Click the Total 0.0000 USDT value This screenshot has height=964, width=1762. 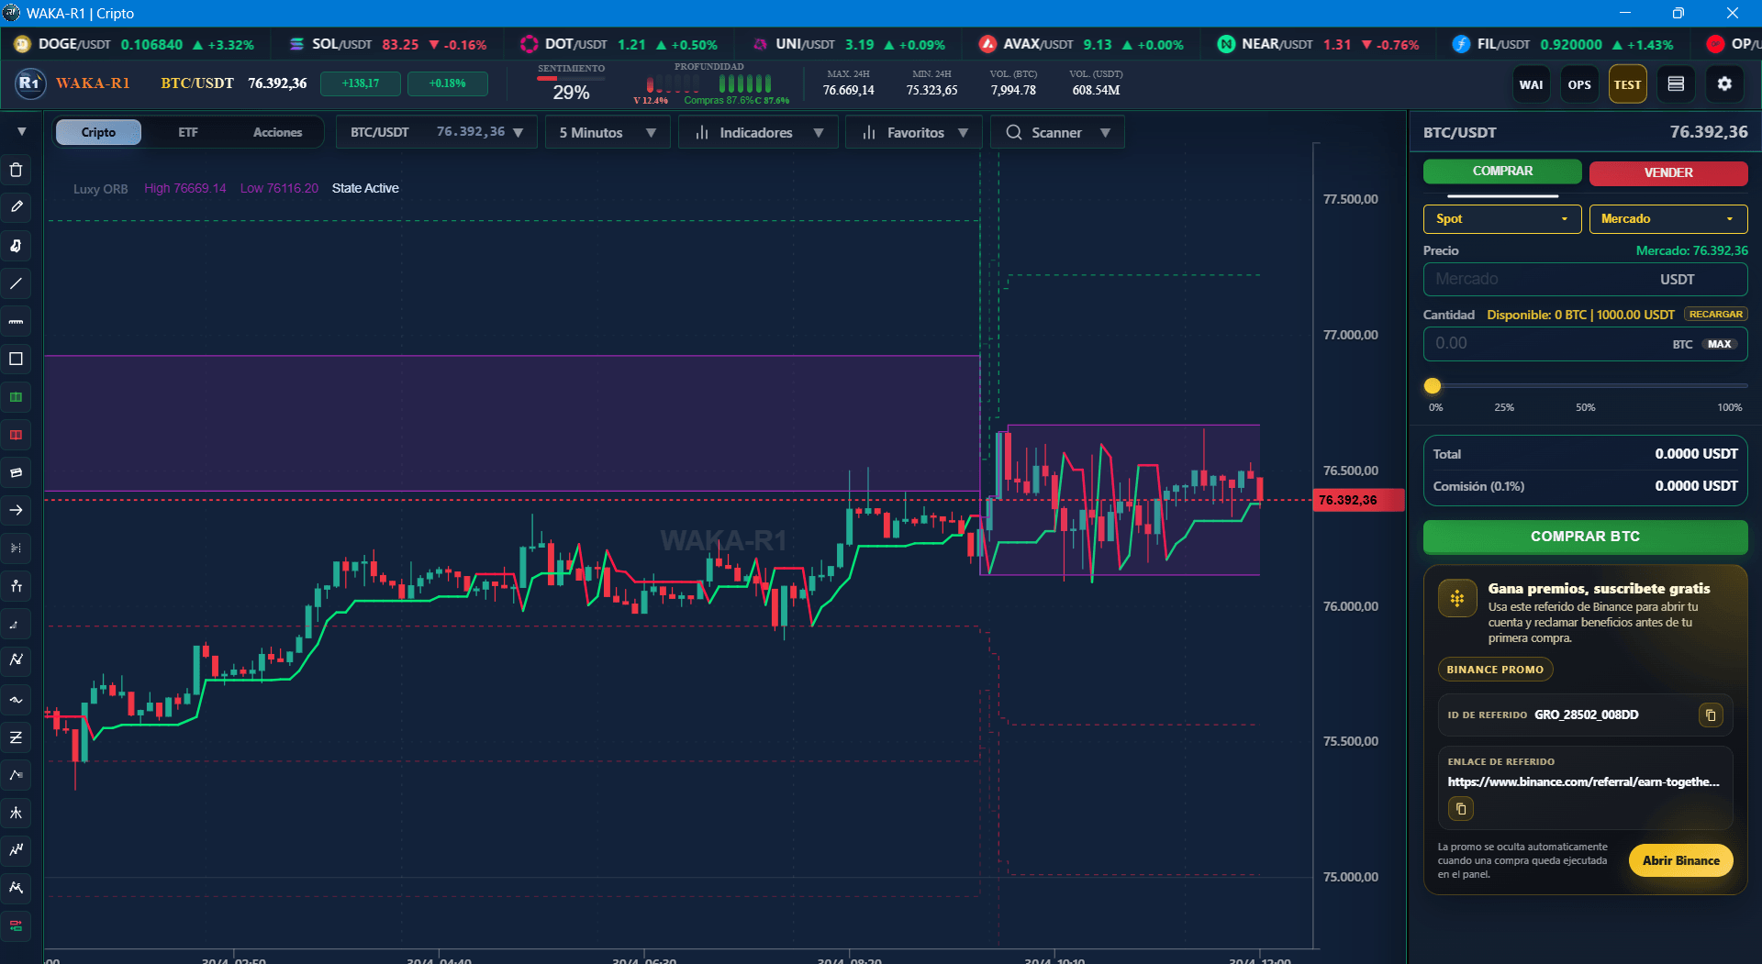(1696, 454)
